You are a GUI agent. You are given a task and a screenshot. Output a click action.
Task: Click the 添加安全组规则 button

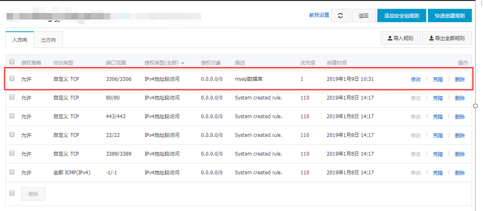pos(401,16)
